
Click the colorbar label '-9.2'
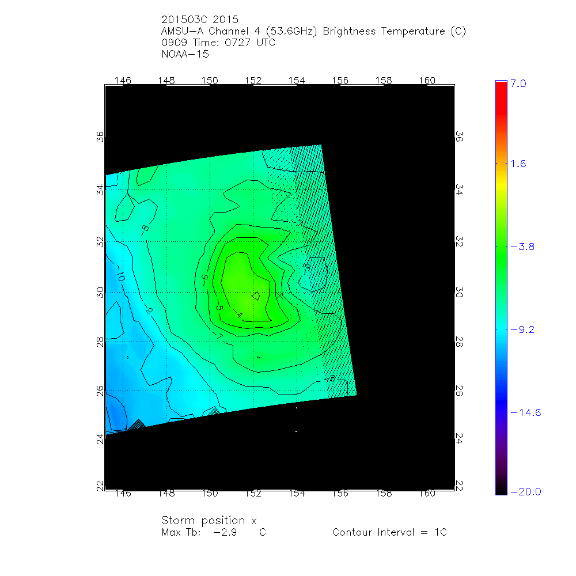click(523, 329)
